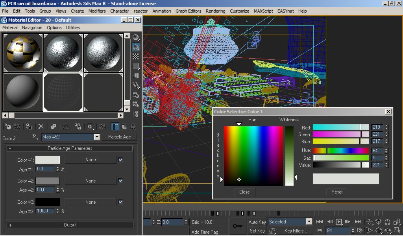The width and height of the screenshot is (403, 236).
Task: Toggle checkered Background for sample slot
Action: coord(136,56)
